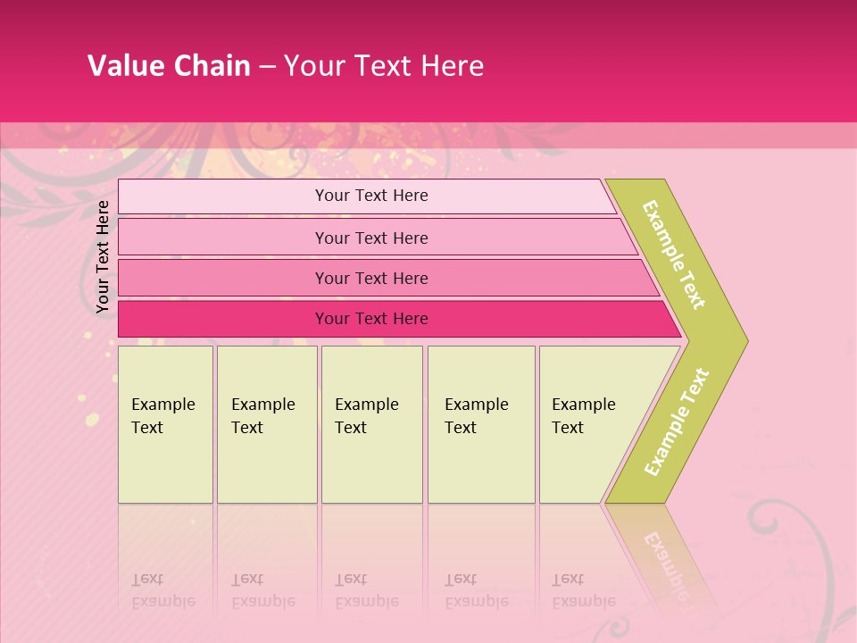857x643 pixels.
Task: Click lower "Example Text" on green chevron
Action: 676,422
